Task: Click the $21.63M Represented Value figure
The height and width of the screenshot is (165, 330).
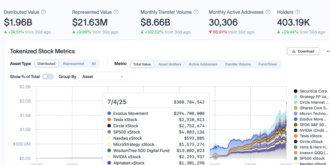Action: click(90, 22)
